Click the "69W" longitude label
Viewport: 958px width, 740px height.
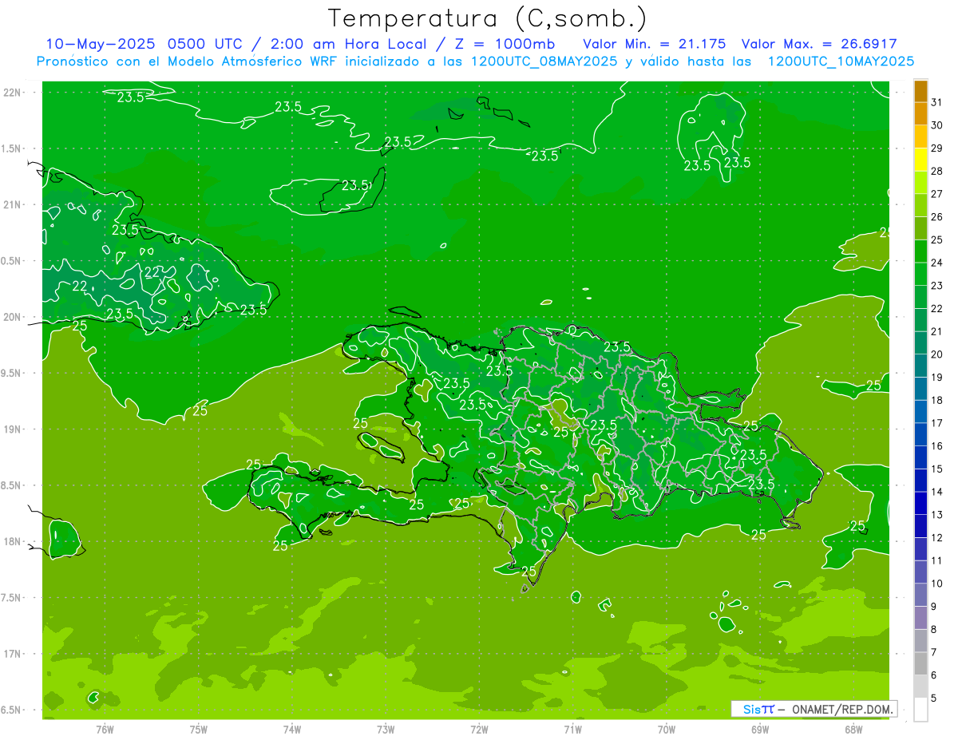(x=760, y=730)
